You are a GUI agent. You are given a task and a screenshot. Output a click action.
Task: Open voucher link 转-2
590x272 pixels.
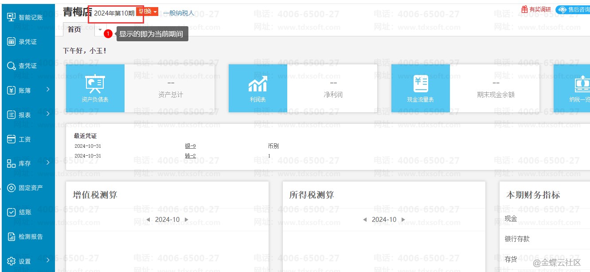[190, 156]
